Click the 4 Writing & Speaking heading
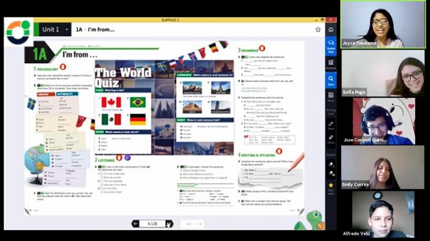 256,155
